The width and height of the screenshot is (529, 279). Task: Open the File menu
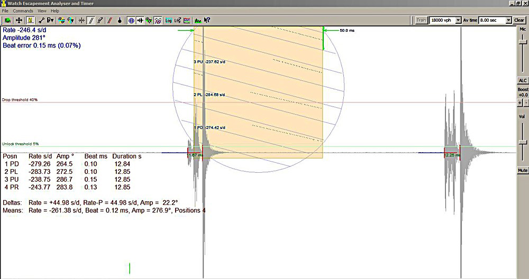(x=5, y=11)
